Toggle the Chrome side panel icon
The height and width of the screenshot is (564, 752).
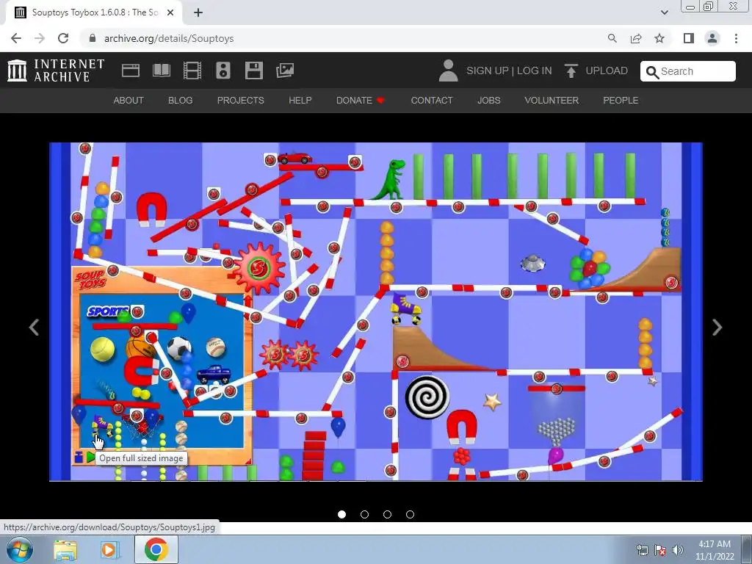coord(689,38)
